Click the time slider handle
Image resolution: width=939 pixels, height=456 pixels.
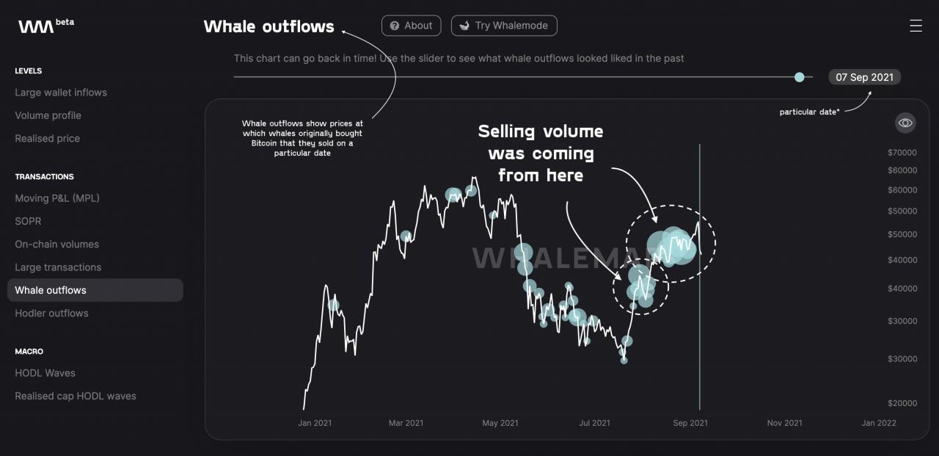799,77
